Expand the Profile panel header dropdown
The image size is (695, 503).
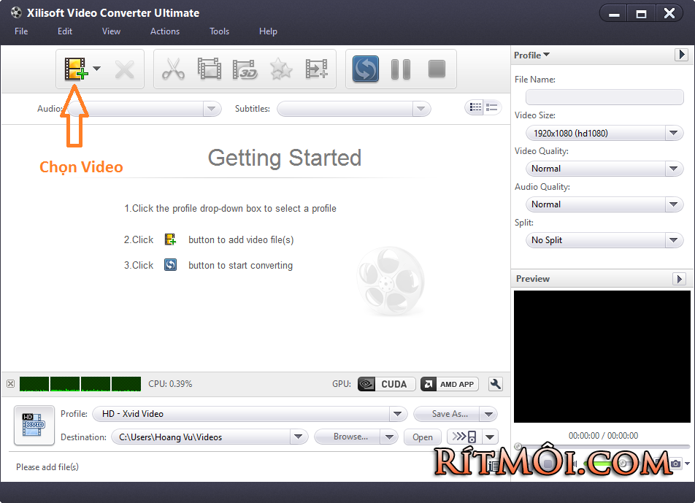(x=532, y=55)
